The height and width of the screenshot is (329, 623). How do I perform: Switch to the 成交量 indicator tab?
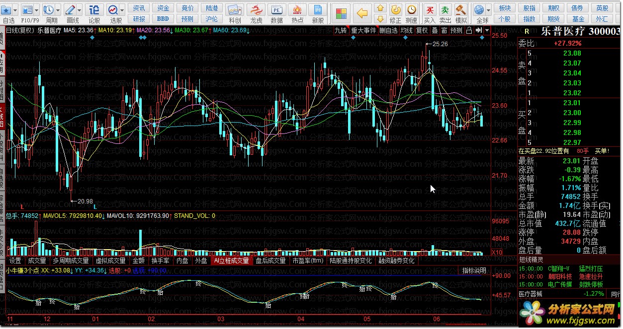click(x=37, y=260)
